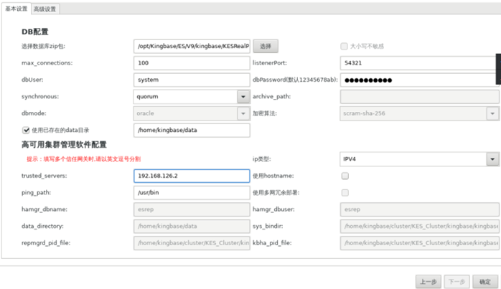Screen dimensions: 501x289
Task: Toggle 使用已存在的data目录 checkbox
Action: [26, 131]
